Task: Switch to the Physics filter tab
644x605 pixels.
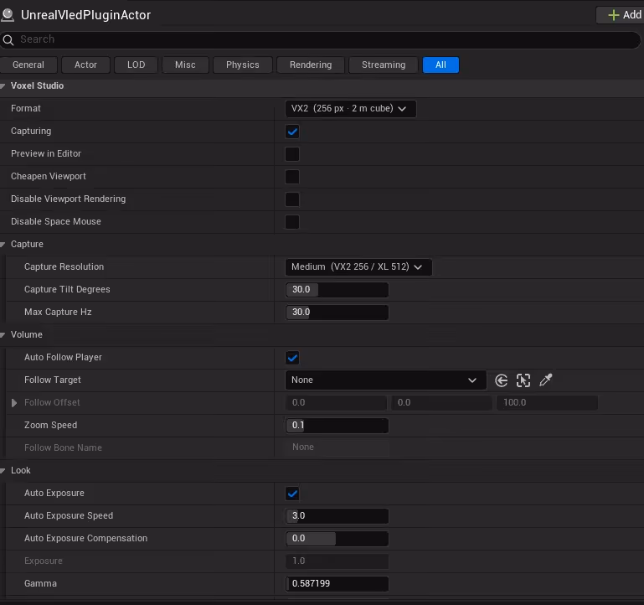Action: pos(242,65)
